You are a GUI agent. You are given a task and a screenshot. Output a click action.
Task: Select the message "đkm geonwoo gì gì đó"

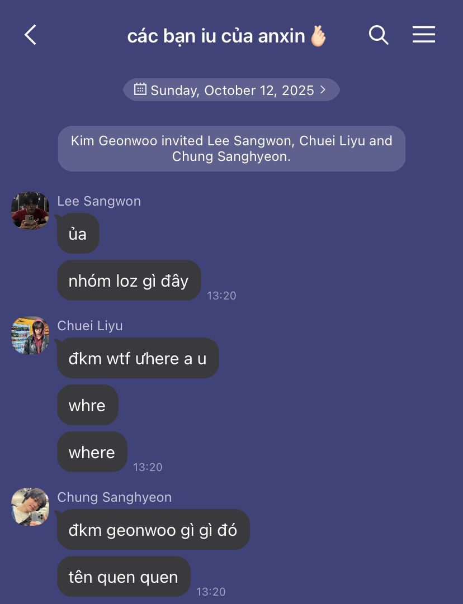(153, 530)
